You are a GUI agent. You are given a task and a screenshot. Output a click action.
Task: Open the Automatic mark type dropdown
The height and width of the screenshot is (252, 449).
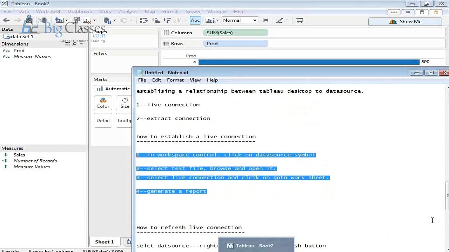click(113, 89)
